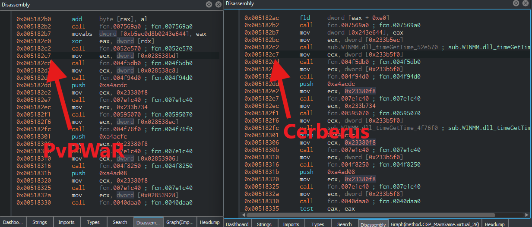This screenshot has width=532, height=227.
Task: Close the right Disassembly panel
Action: click(525, 3)
